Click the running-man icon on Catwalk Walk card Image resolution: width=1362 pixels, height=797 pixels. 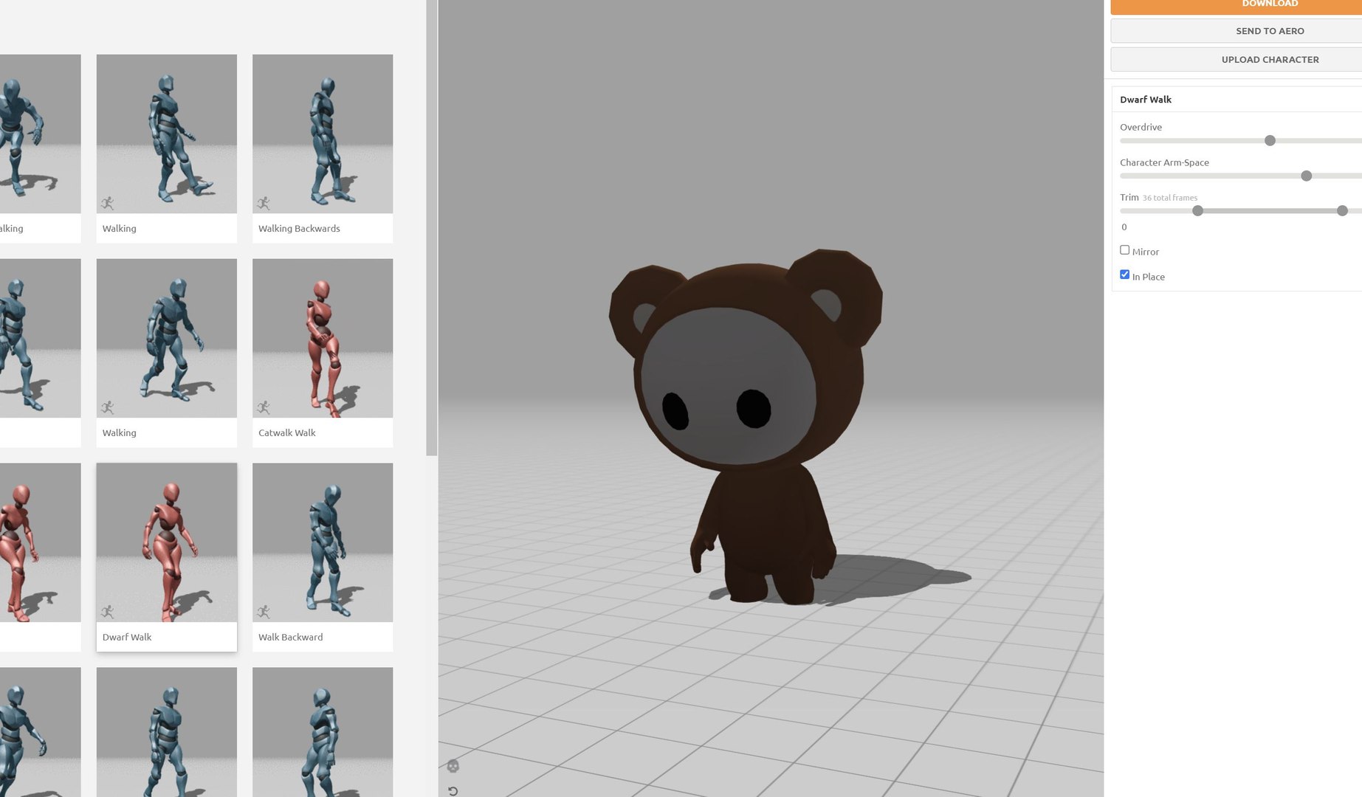coord(264,407)
